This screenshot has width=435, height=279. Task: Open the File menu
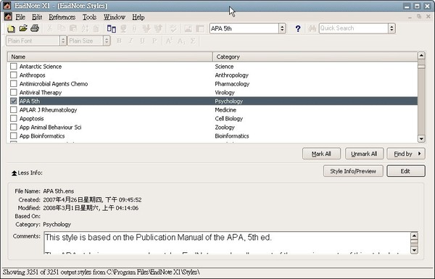(20, 17)
